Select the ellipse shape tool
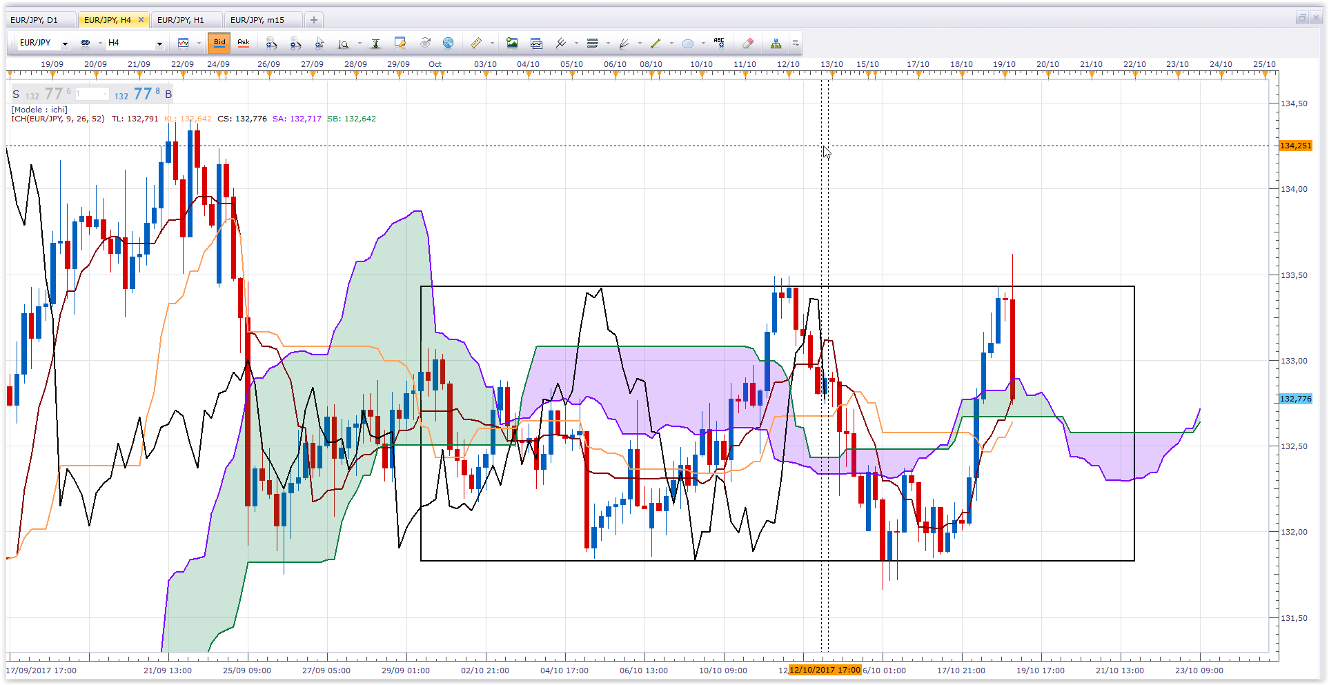Screen dimensions: 1329x685 click(687, 43)
